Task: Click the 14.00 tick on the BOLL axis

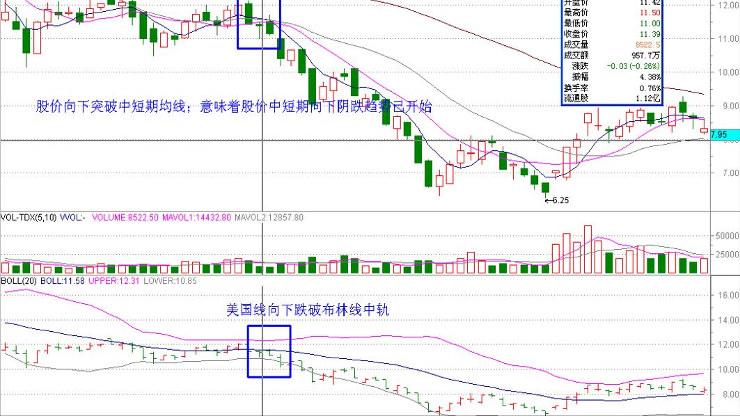Action: tap(728, 320)
